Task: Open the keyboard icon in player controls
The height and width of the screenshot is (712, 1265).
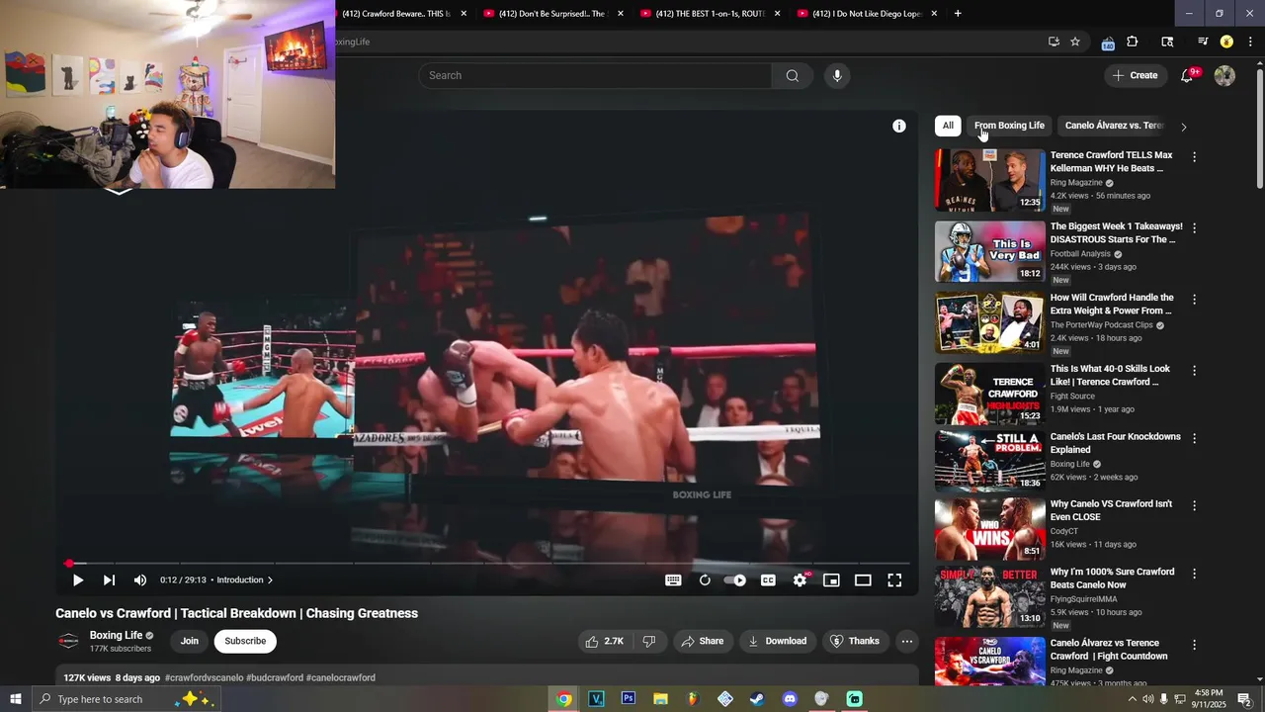Action: [673, 580]
